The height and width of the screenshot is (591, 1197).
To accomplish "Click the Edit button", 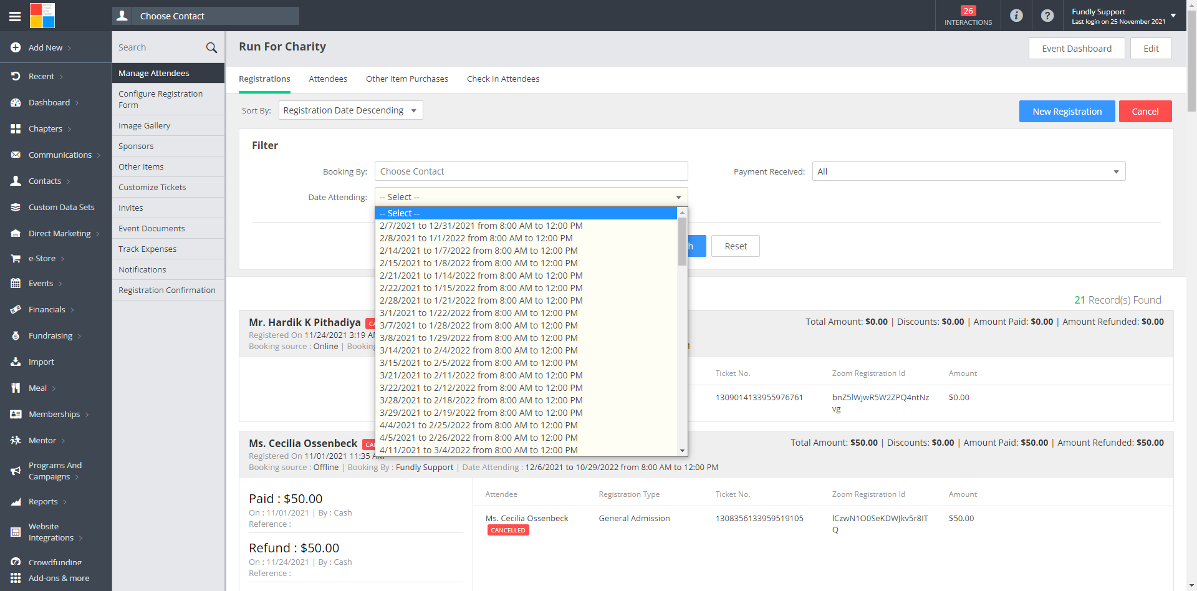I will coord(1151,49).
